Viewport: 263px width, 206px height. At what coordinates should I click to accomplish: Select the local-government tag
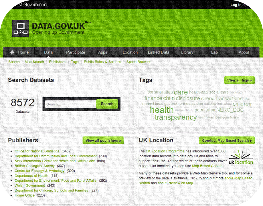click(x=170, y=104)
